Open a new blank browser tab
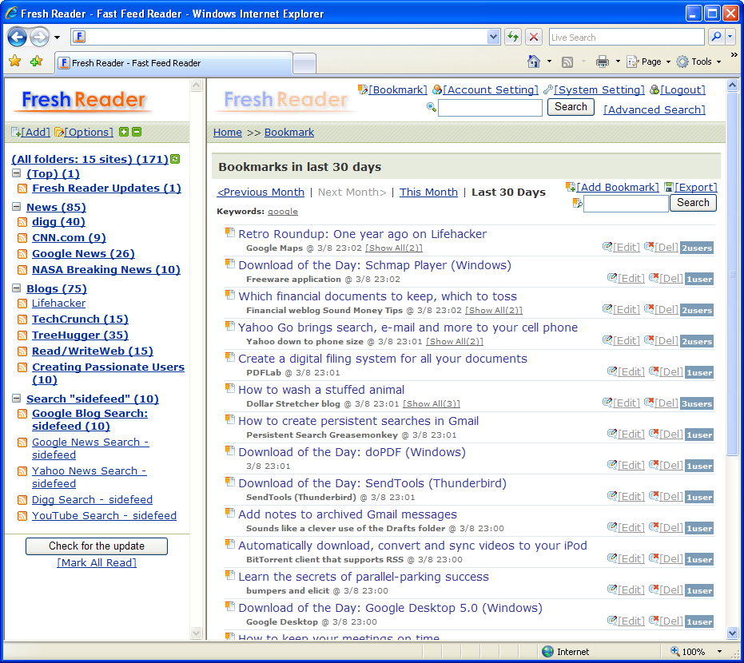 304,64
